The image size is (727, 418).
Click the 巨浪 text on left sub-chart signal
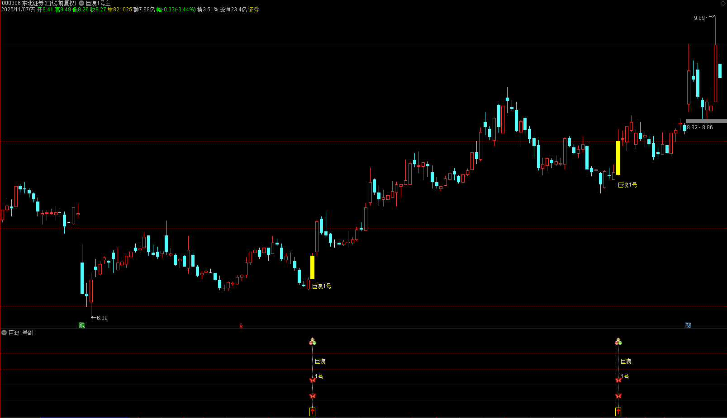coord(320,362)
